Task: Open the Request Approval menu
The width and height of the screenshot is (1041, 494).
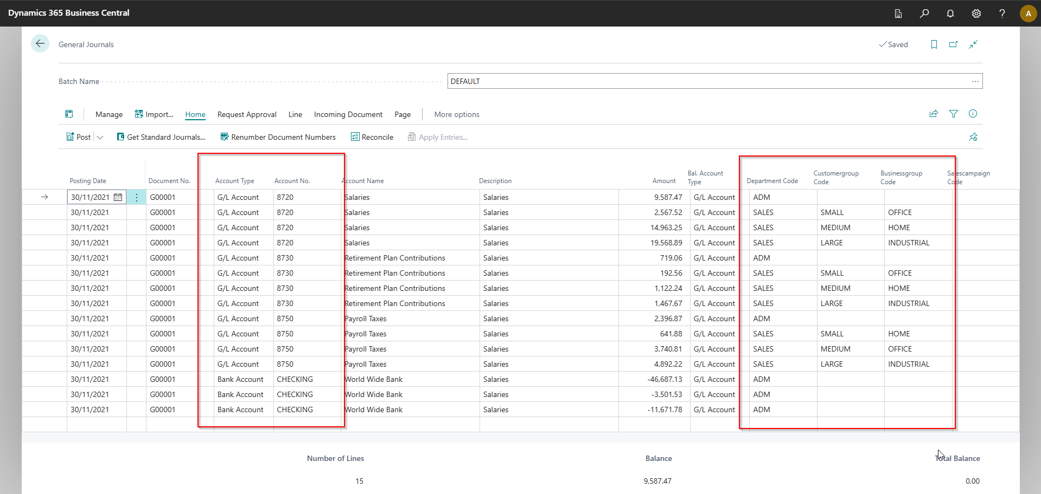Action: [247, 114]
